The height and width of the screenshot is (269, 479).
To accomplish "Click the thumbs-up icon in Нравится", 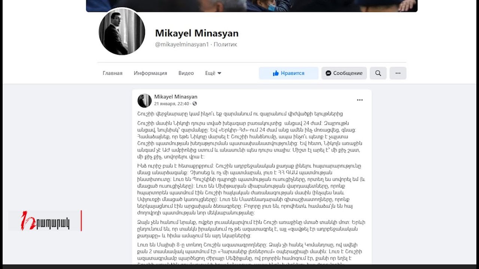I will [x=276, y=73].
